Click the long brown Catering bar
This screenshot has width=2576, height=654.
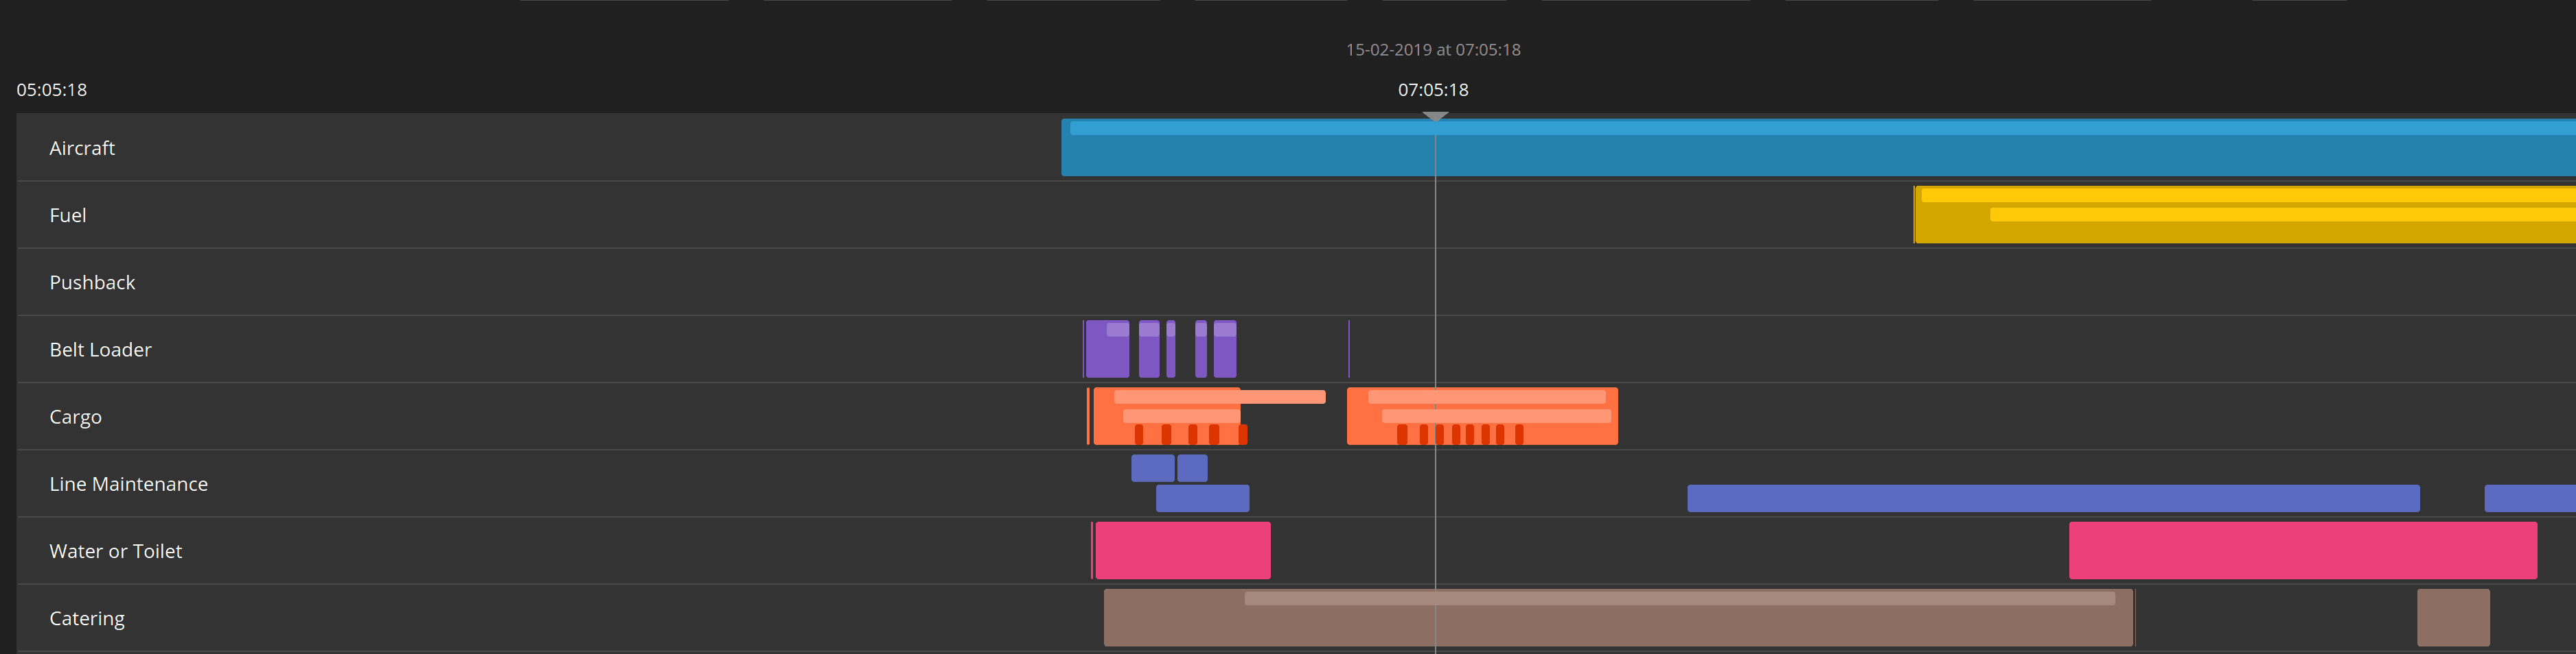click(x=1618, y=617)
